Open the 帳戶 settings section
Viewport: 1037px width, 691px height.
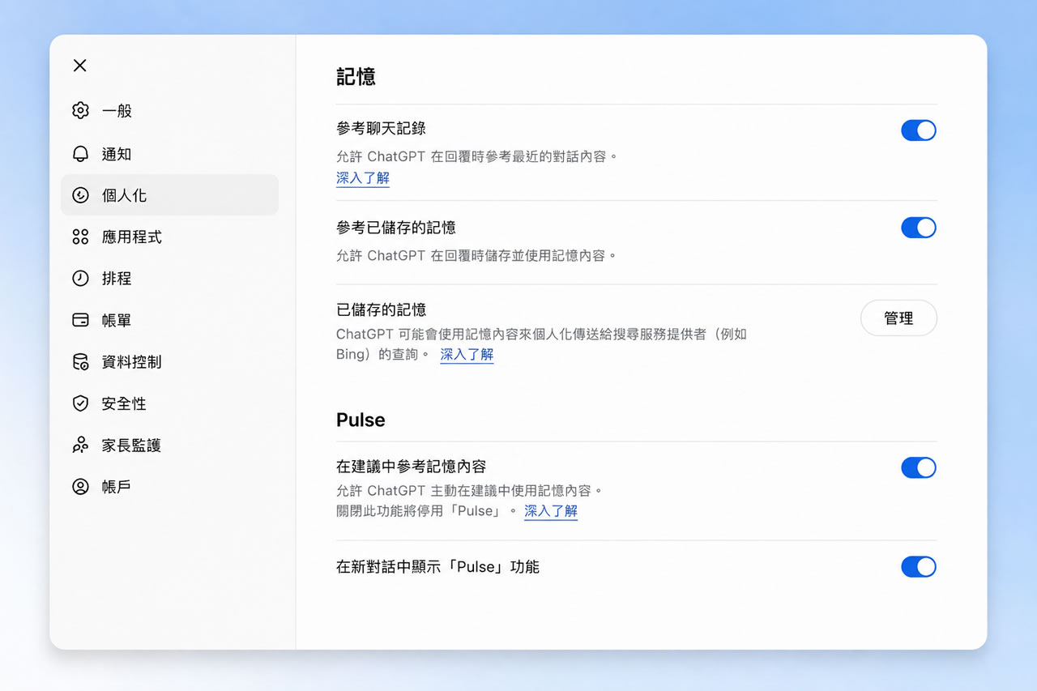coord(169,487)
